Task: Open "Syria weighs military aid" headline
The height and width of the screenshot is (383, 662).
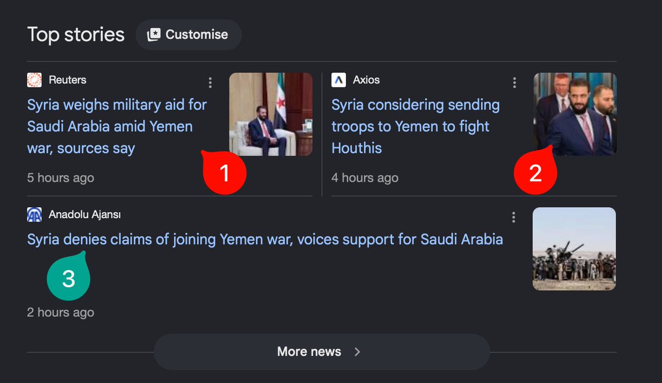Action: pyautogui.click(x=117, y=126)
